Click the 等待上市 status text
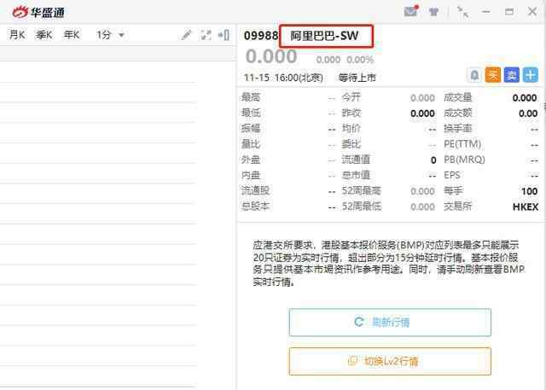546x390 pixels. pos(357,78)
